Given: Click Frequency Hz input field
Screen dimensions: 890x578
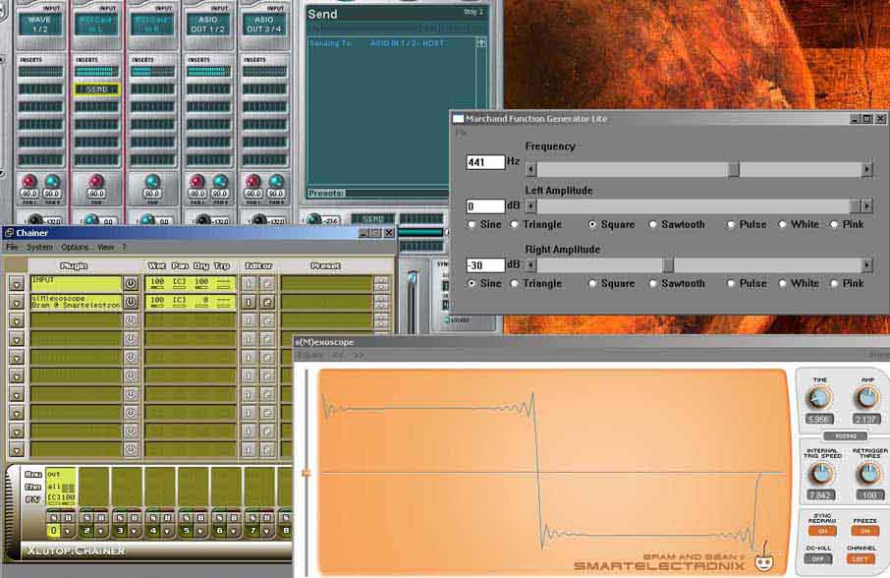Looking at the screenshot, I should click(x=485, y=162).
